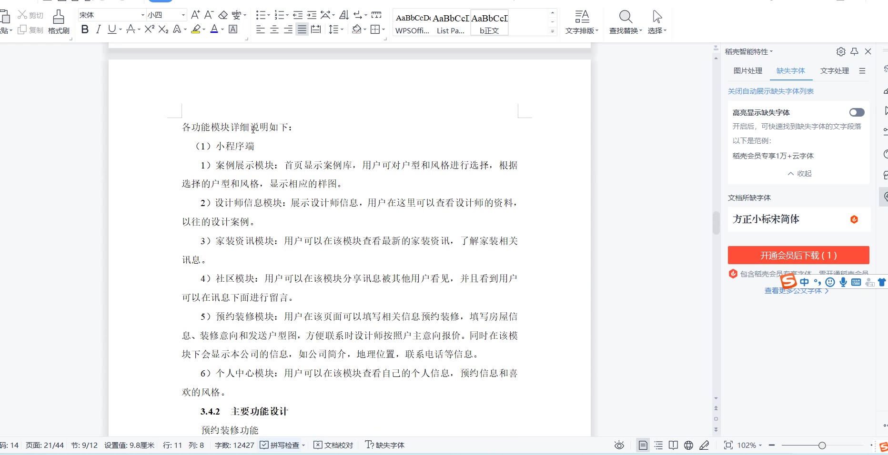Click the zoom slider handle
Viewport: 888px width, 455px height.
click(x=822, y=445)
